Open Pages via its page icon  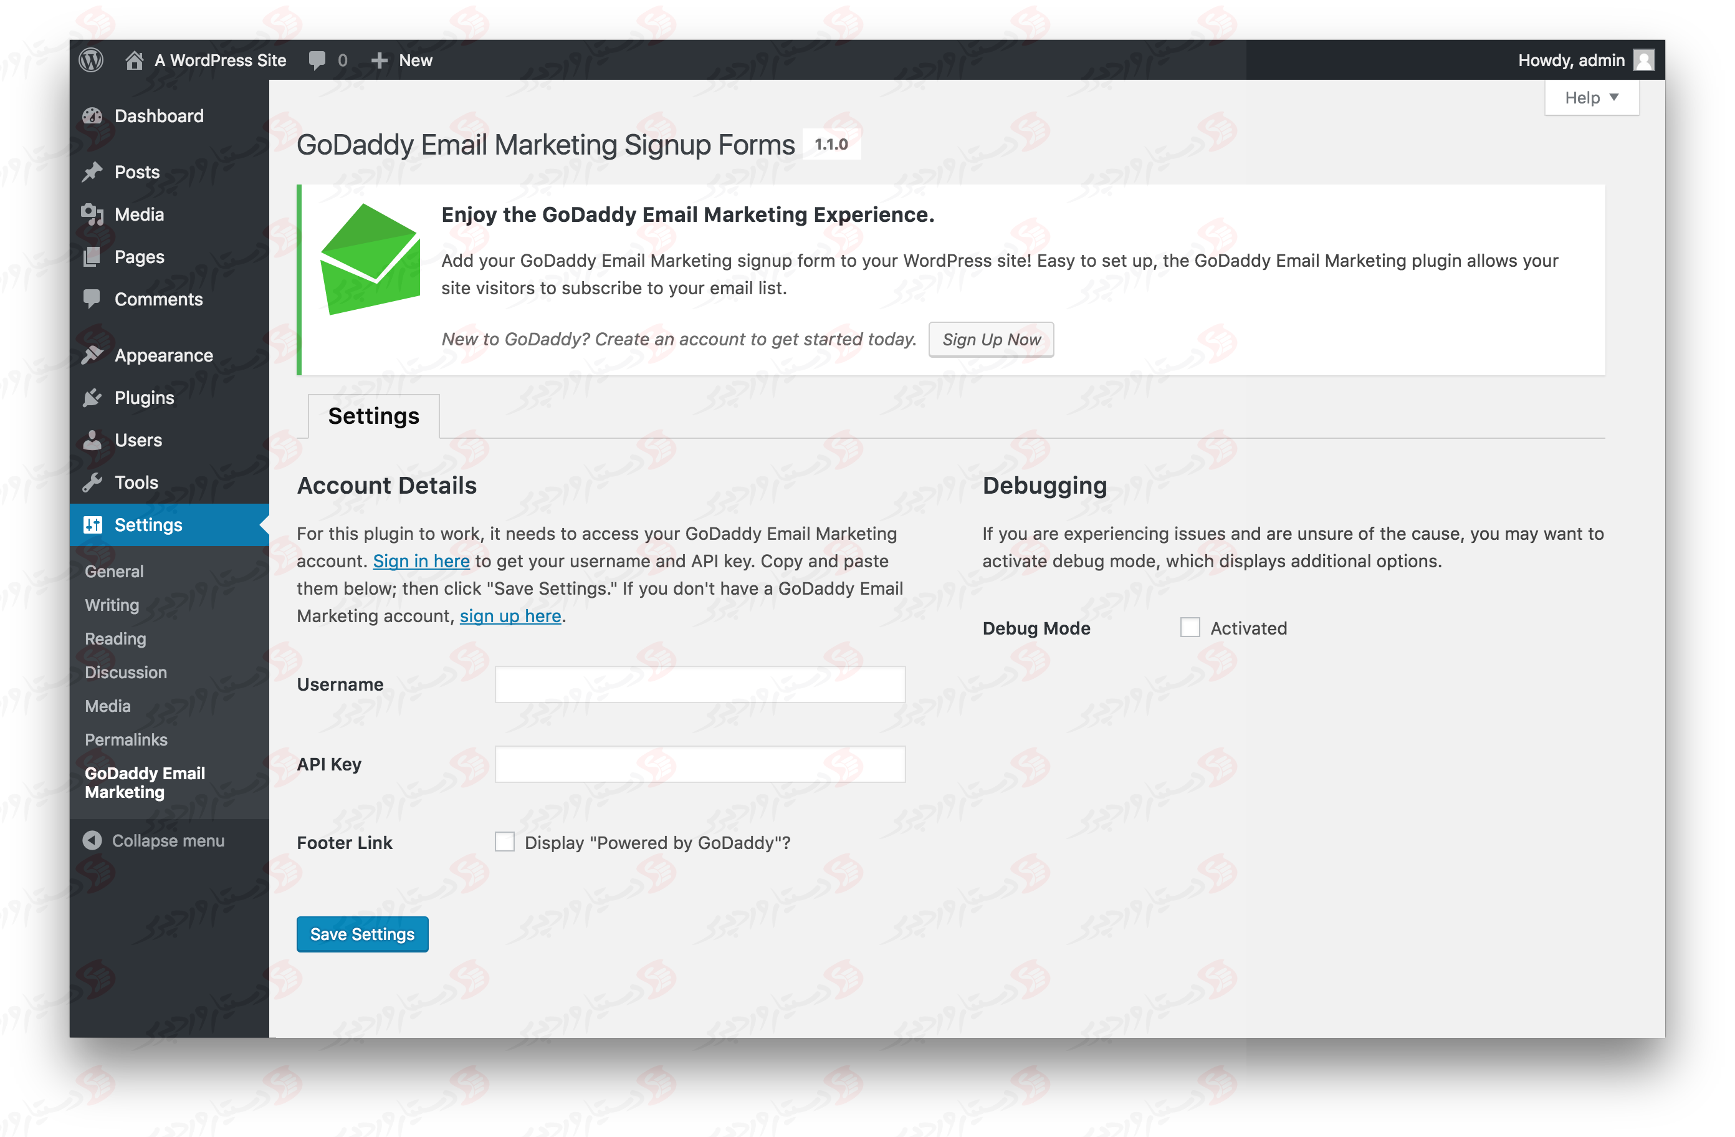click(x=93, y=256)
